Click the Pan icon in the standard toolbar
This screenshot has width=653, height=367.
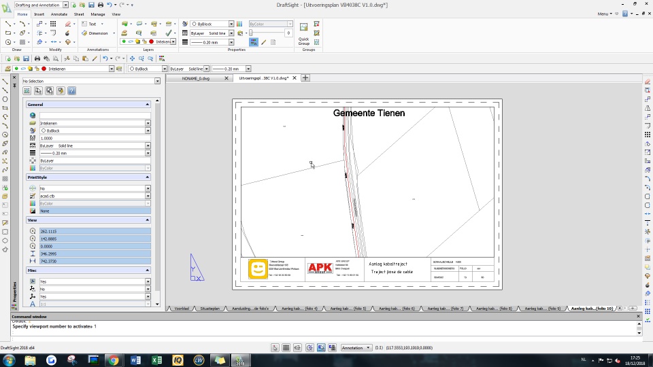click(132, 59)
